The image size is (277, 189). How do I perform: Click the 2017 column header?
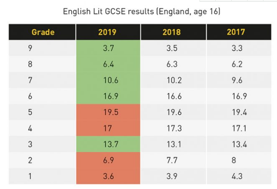click(x=239, y=32)
